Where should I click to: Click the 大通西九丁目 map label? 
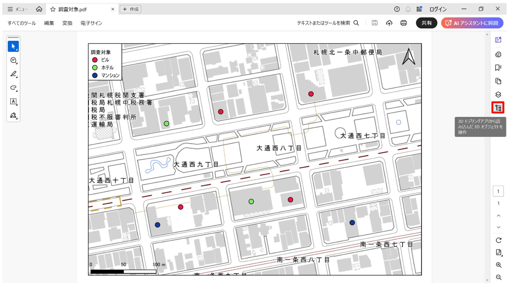tap(196, 165)
